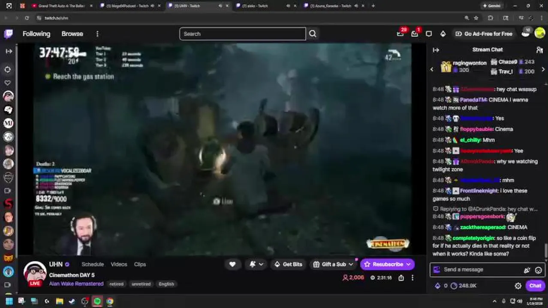Share the stream using the share icon
This screenshot has height=308, width=548.
click(401, 278)
